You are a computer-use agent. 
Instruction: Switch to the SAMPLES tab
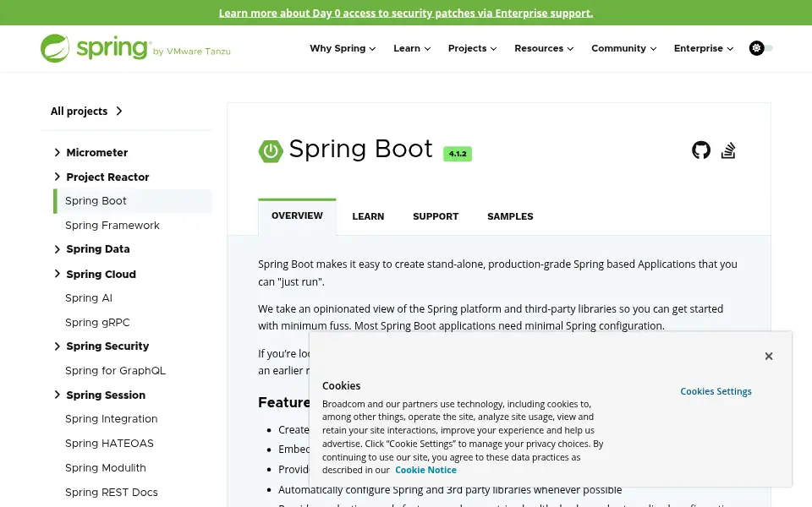point(510,216)
